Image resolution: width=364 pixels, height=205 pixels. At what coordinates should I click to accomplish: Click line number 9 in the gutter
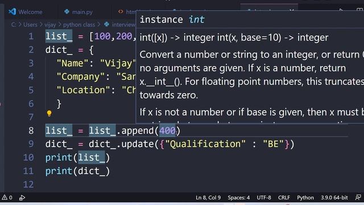pos(31,144)
